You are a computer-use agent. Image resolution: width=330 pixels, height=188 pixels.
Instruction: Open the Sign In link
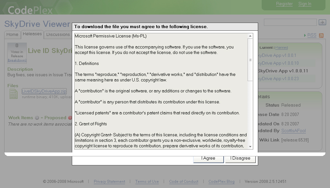305,4
